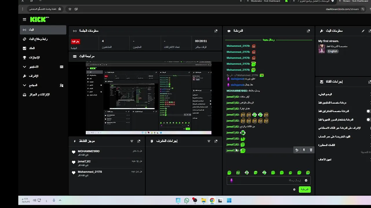This screenshot has width=371, height=208.
Task: Expand the المجتمع sidebar chevron
Action: coord(24,85)
